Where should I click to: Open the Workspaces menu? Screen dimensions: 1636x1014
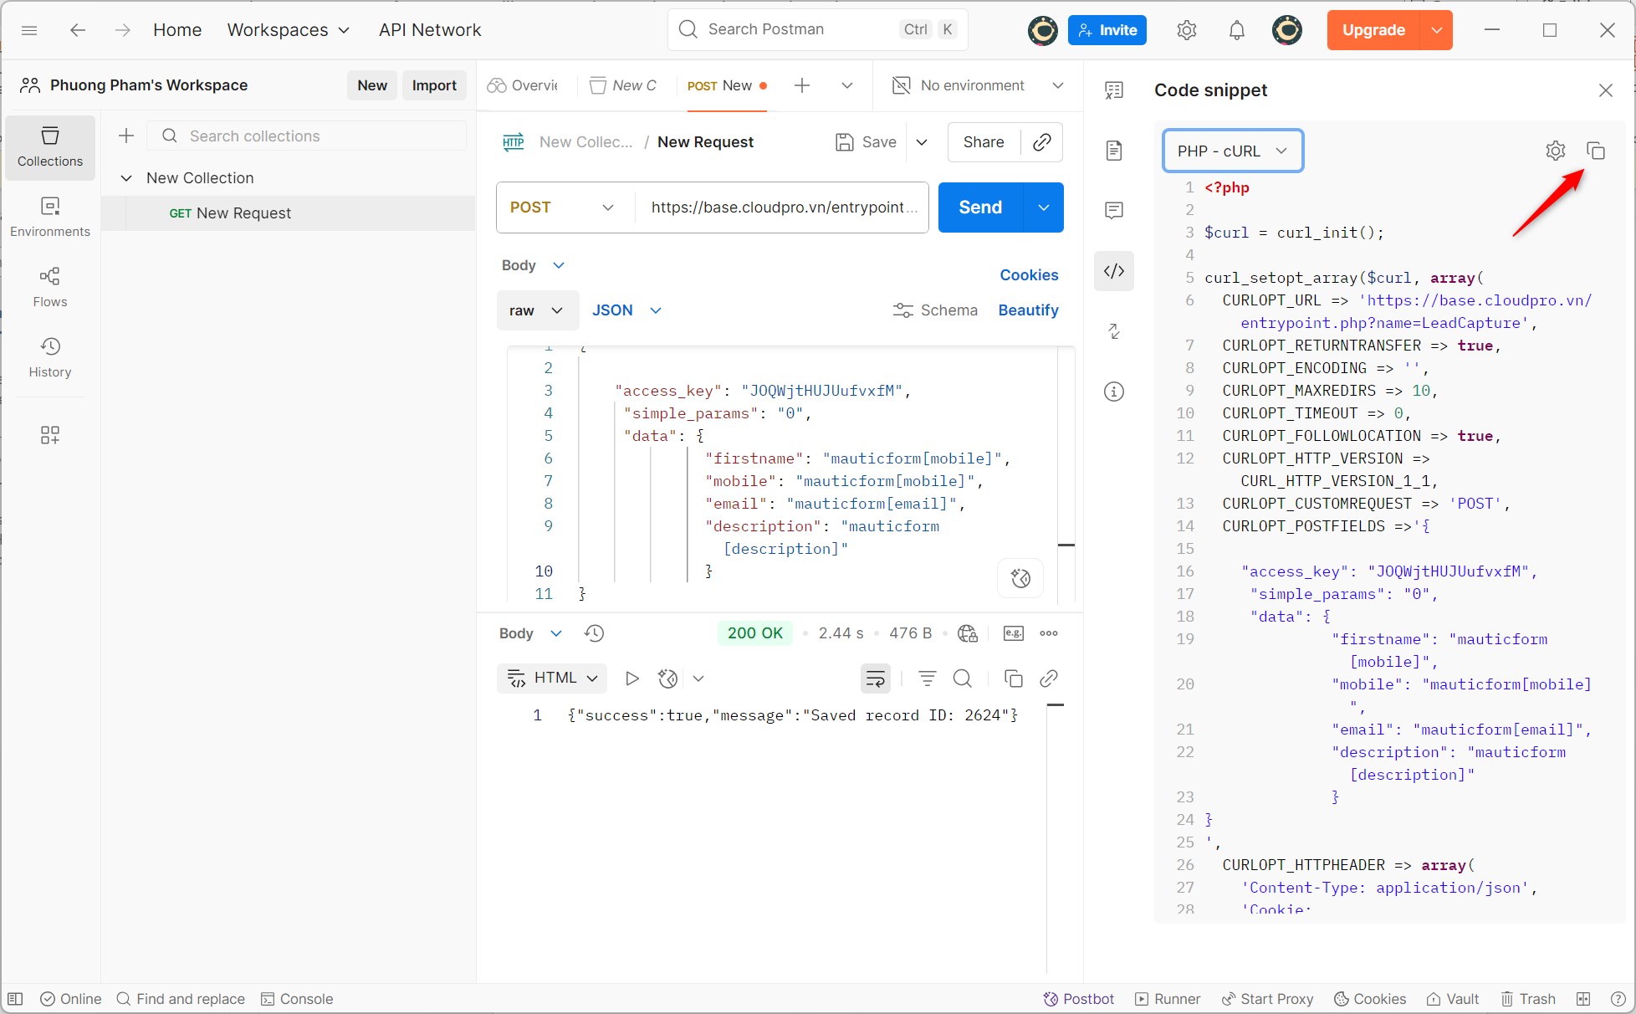click(x=288, y=30)
